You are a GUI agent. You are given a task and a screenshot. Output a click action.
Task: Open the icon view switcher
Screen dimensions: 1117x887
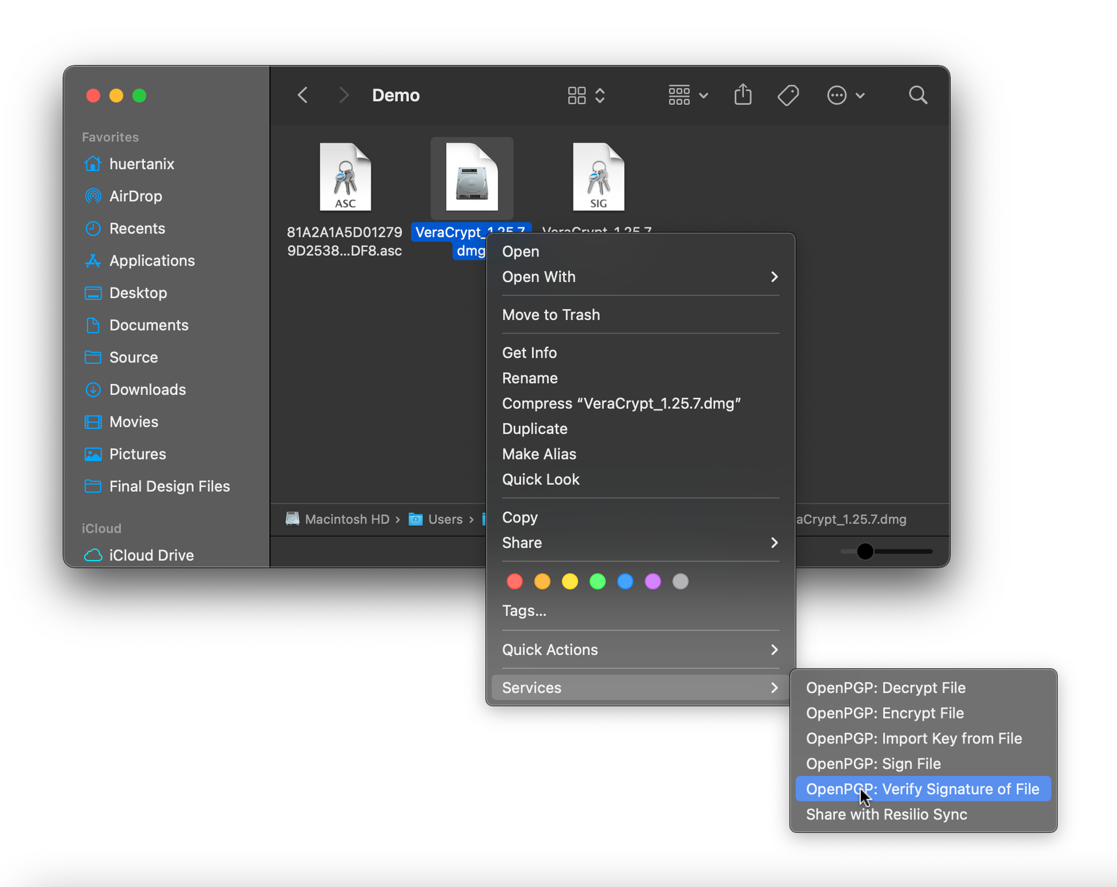coord(586,95)
